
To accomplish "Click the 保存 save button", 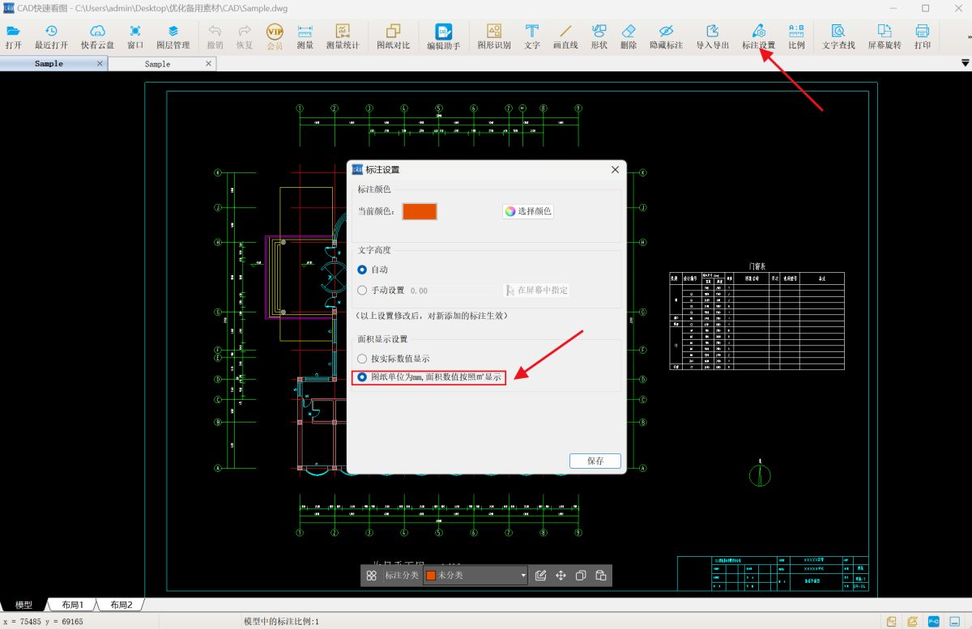I will coord(595,461).
